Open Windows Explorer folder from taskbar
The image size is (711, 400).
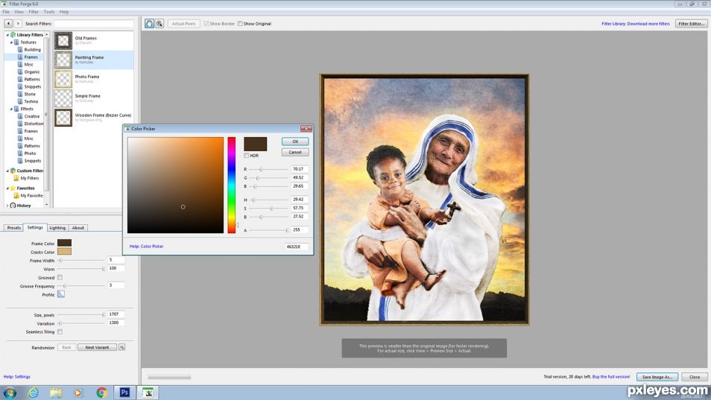pos(56,393)
